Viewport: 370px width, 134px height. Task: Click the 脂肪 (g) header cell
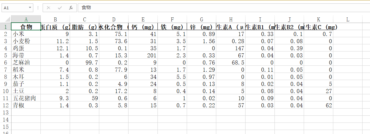click(x=84, y=27)
